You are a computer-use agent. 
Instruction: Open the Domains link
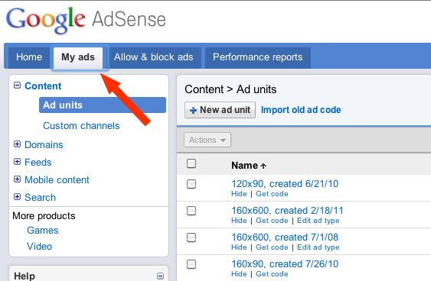point(44,145)
